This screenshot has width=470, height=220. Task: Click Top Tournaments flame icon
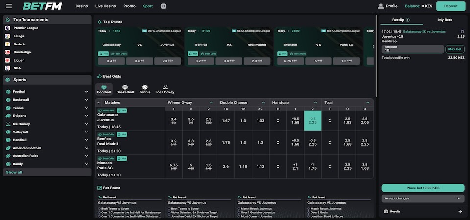click(x=8, y=20)
